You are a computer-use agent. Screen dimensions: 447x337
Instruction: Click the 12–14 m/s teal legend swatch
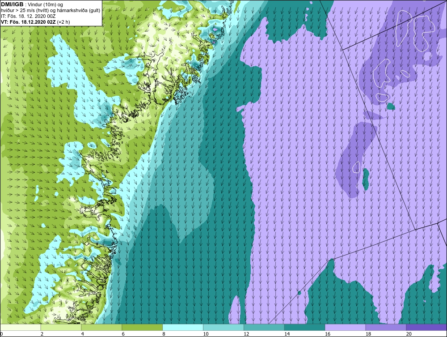point(264,327)
